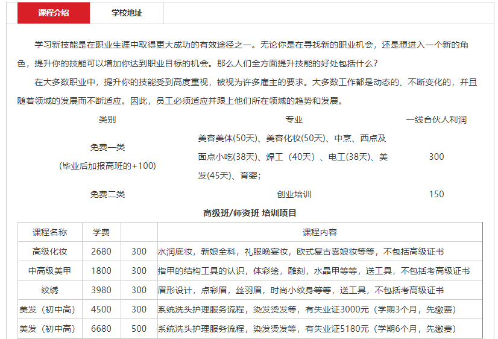Click the 学费 table header

[x=101, y=232]
